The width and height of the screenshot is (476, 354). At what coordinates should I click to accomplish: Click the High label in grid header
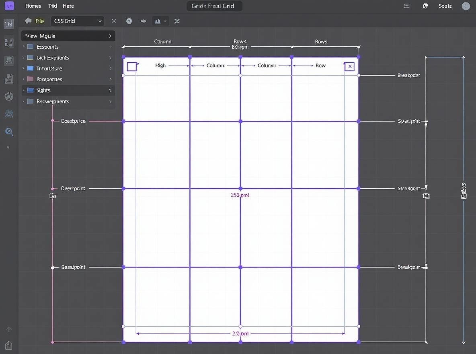click(x=160, y=65)
